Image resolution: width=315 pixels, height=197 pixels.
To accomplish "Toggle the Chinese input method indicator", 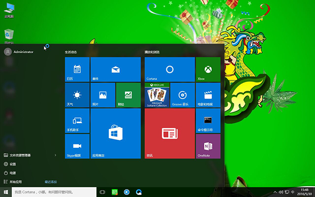I will click(x=294, y=192).
